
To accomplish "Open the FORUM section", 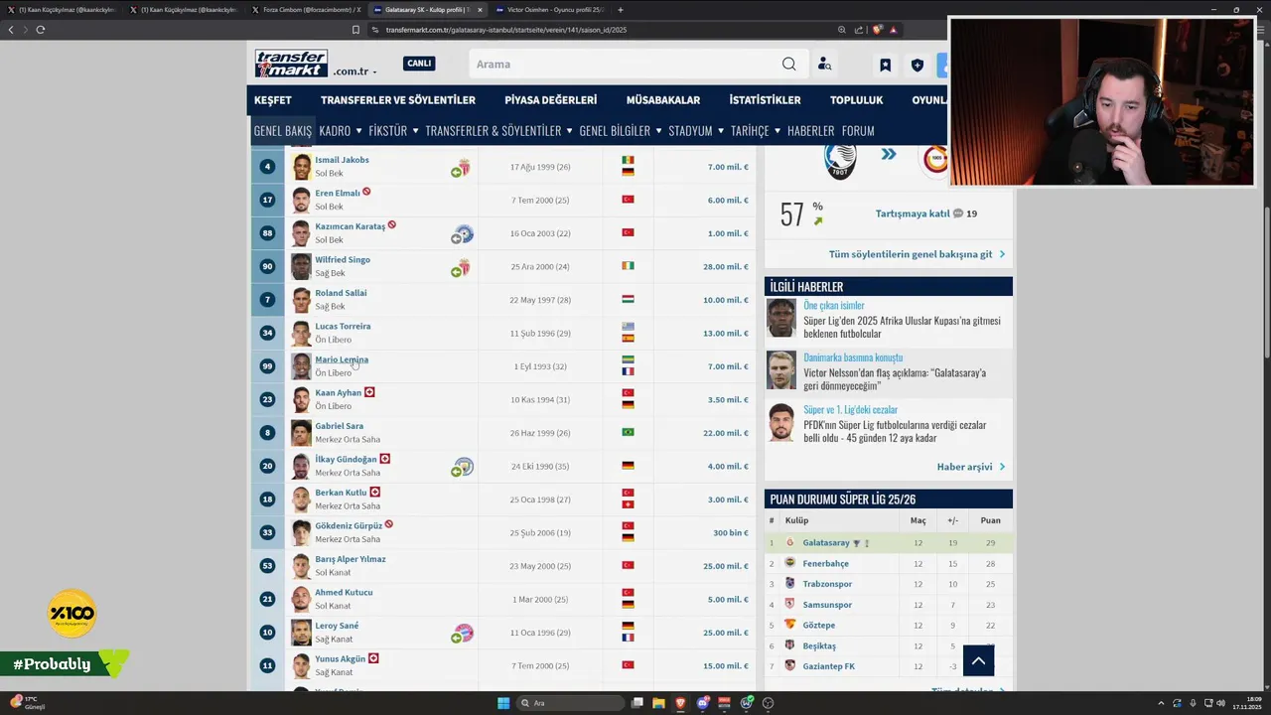I will 858,130.
